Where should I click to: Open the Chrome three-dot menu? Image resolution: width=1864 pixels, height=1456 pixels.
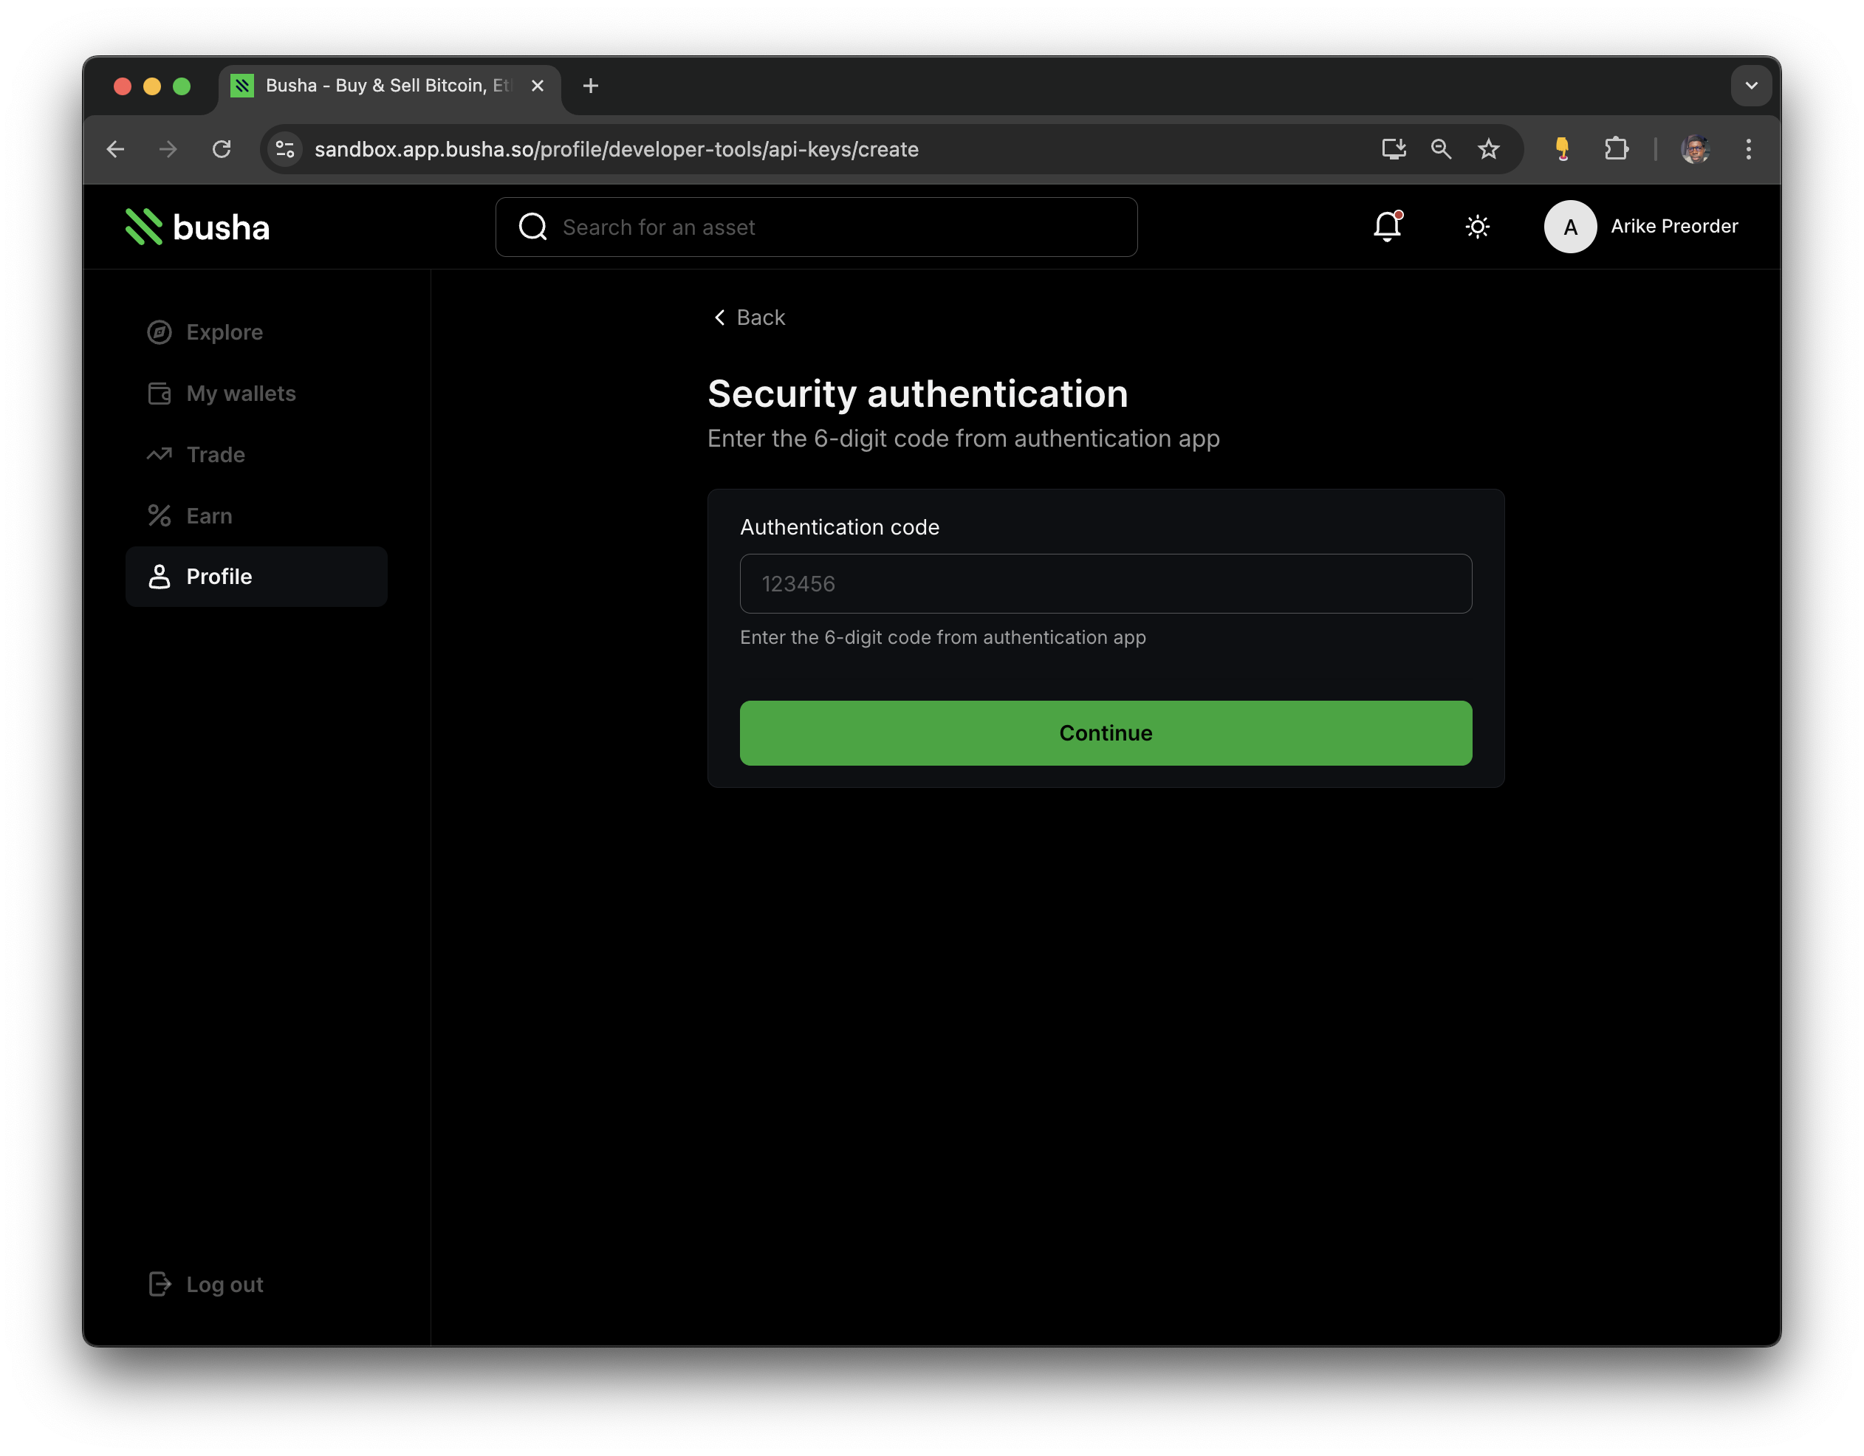1747,148
